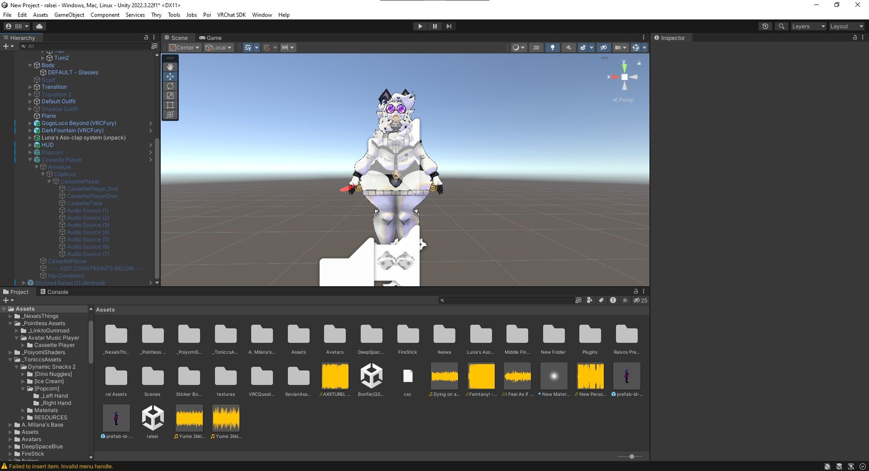Select the Scale tool
The width and height of the screenshot is (869, 471).
point(170,96)
